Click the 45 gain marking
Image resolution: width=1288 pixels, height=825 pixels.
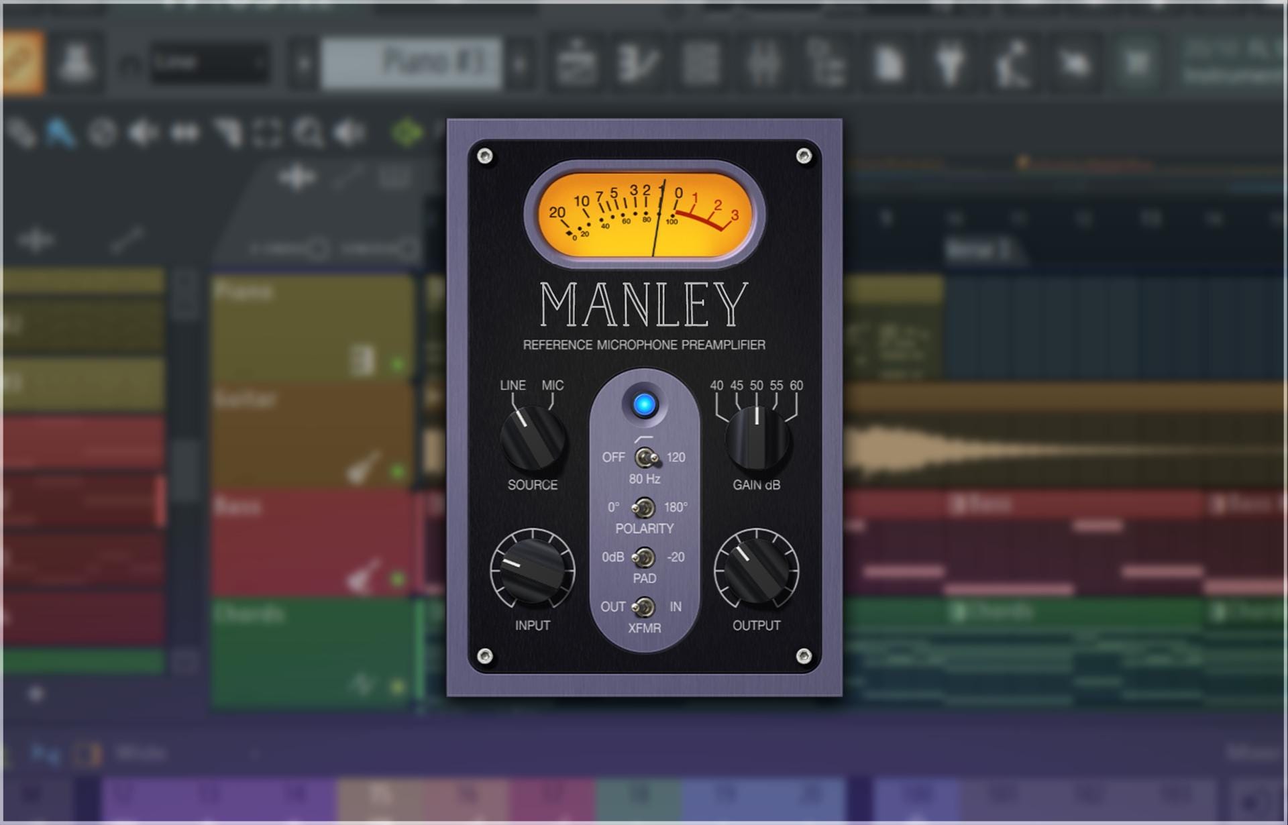[x=737, y=386]
